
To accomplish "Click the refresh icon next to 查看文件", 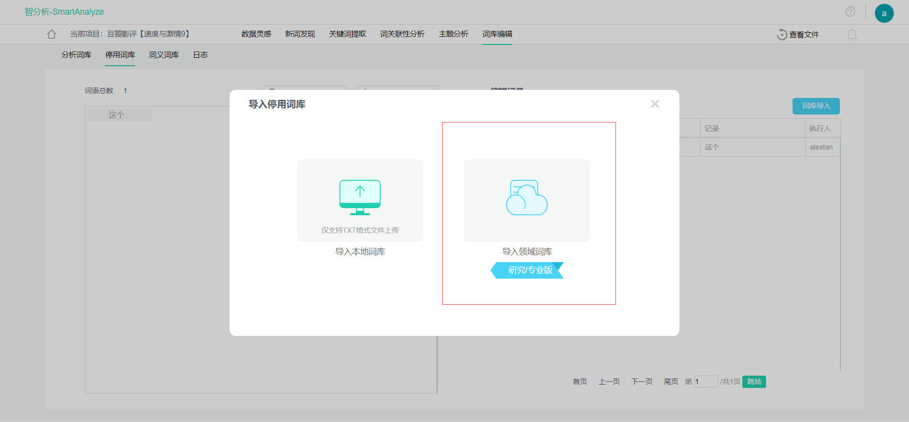I will pyautogui.click(x=782, y=35).
